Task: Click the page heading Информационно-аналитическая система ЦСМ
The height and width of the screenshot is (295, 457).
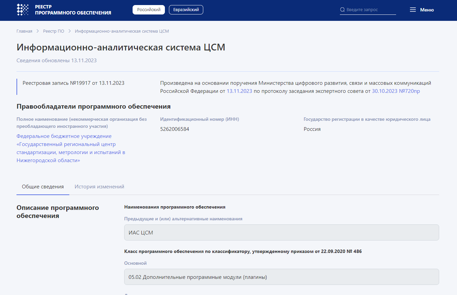Action: pos(121,47)
